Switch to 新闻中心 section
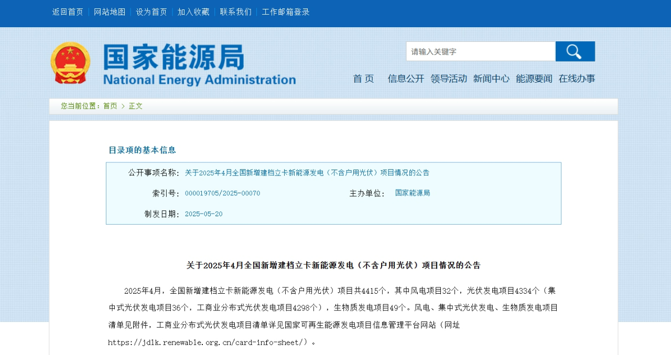Image resolution: width=671 pixels, height=355 pixels. [x=491, y=79]
